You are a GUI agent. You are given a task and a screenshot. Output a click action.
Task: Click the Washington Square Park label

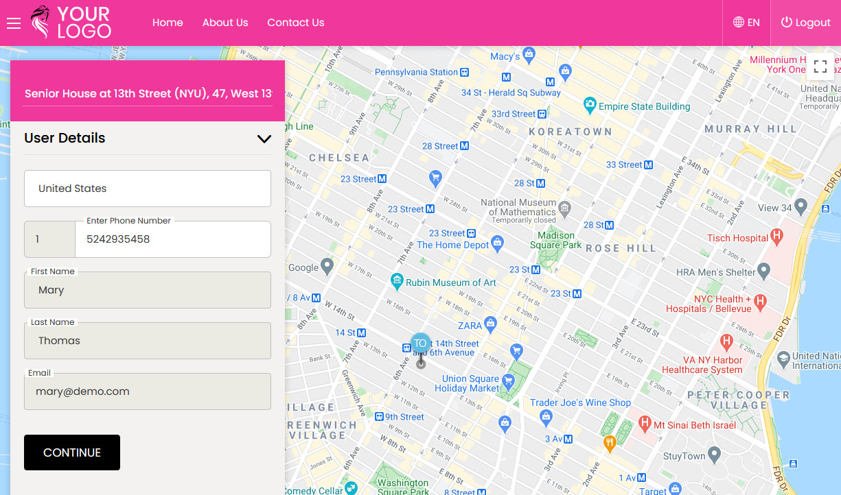pyautogui.click(x=403, y=487)
